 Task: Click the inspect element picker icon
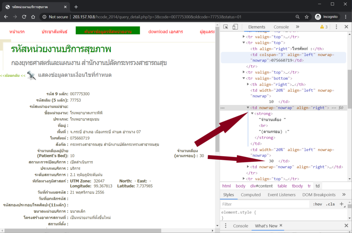click(226, 27)
